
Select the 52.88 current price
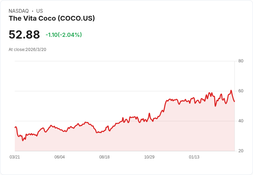(24, 34)
